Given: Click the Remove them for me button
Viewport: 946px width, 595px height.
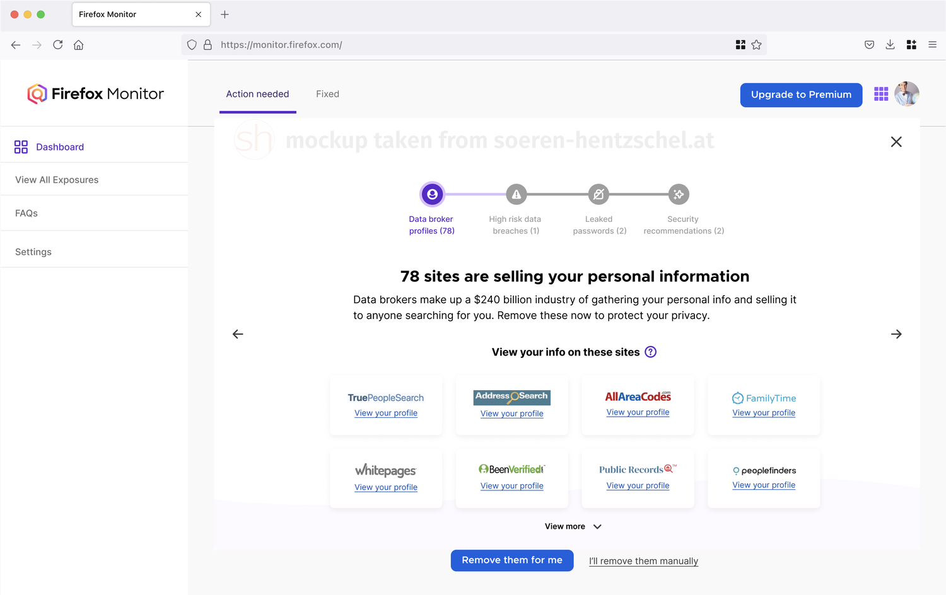Looking at the screenshot, I should tap(512, 560).
